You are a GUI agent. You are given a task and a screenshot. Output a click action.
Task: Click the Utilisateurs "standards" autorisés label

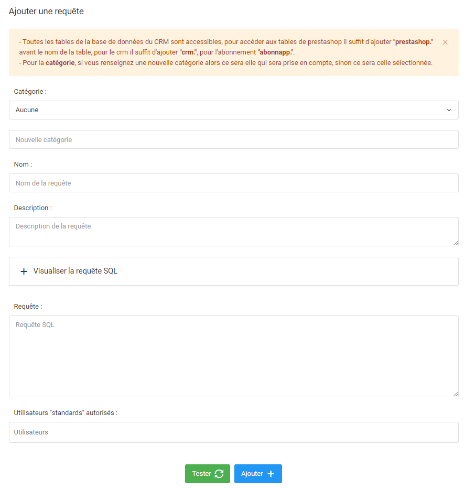pyautogui.click(x=66, y=413)
